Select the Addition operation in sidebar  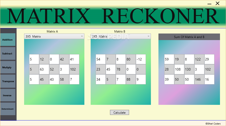[8, 40]
